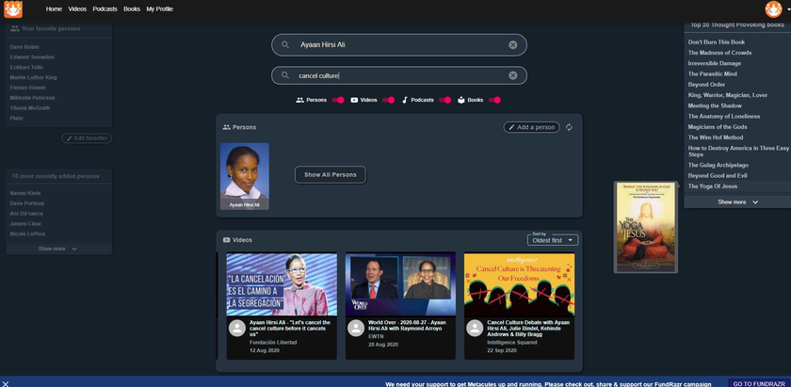Open James Clear in recently added

click(25, 223)
